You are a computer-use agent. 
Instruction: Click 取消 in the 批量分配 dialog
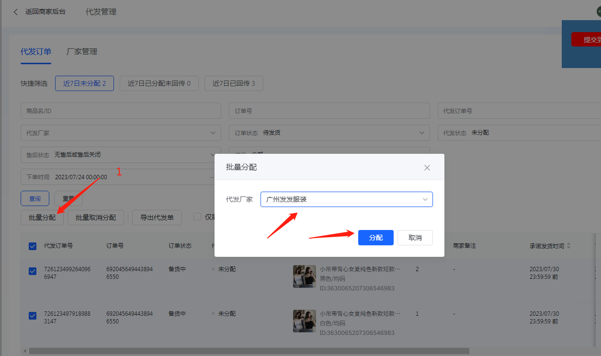415,238
